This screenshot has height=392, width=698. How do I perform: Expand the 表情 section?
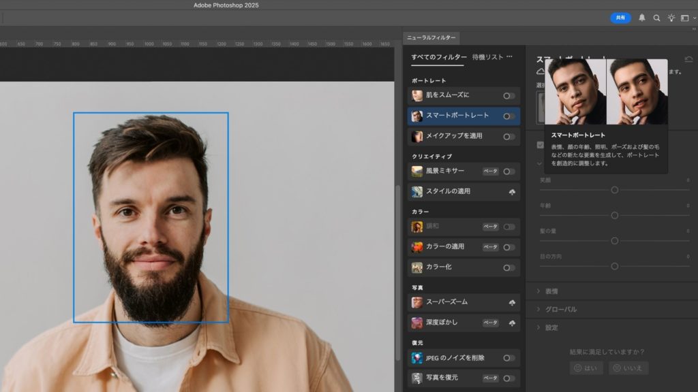pos(551,291)
